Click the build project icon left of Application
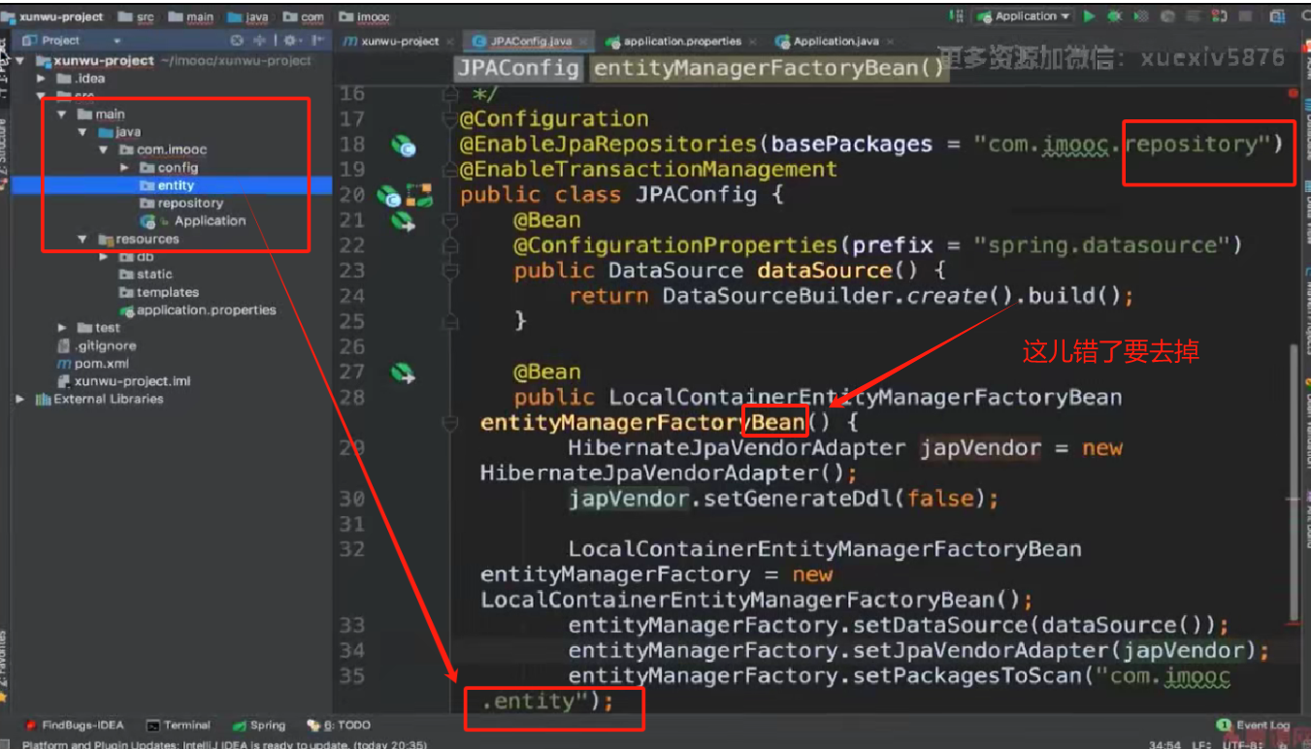Screen dimensions: 1311x749 (x=957, y=16)
